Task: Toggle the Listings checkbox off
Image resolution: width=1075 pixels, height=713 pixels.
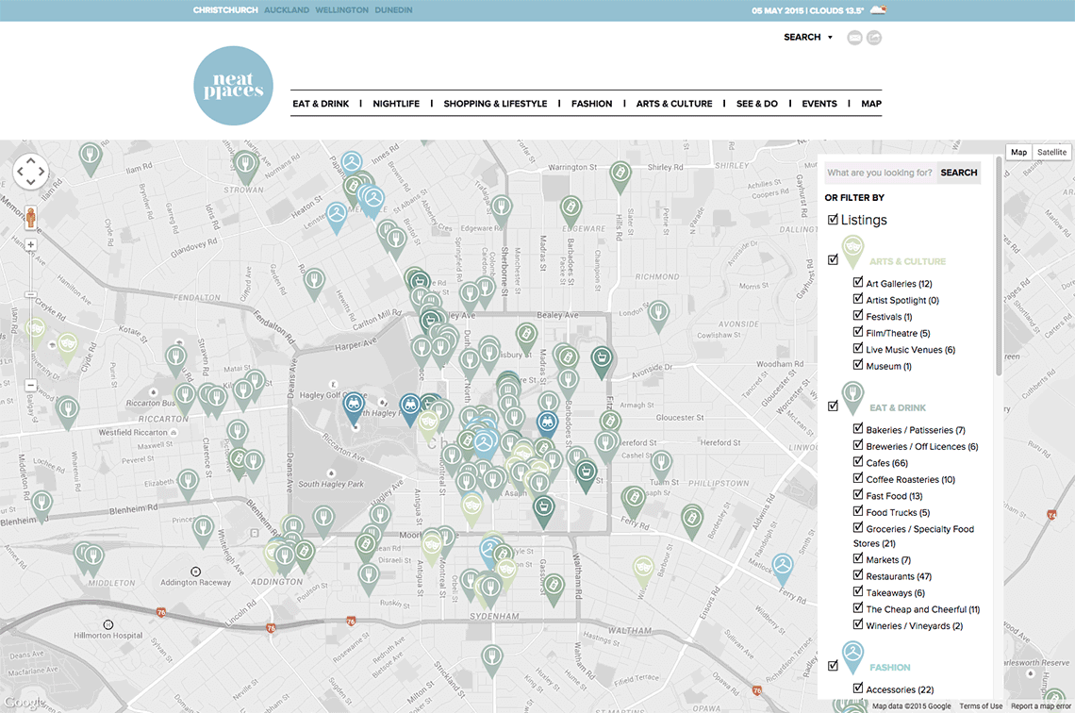Action: tap(834, 219)
